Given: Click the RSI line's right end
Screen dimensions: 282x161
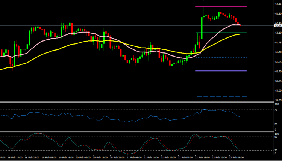Looking at the screenshot, I should click(x=240, y=117).
